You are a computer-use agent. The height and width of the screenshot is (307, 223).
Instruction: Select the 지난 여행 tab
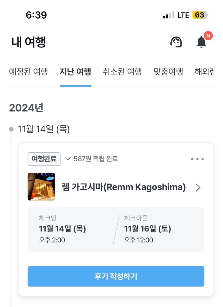point(75,72)
